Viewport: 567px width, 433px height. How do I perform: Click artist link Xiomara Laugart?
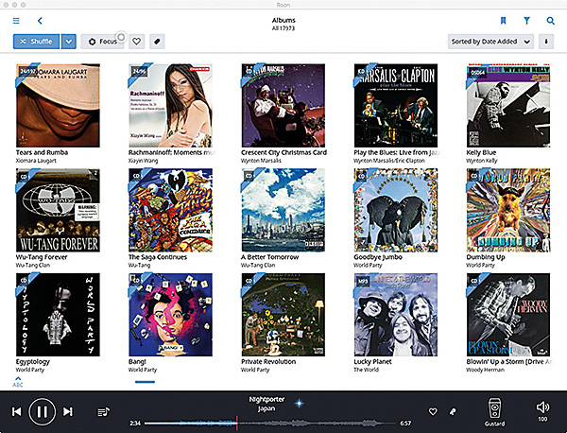(36, 161)
